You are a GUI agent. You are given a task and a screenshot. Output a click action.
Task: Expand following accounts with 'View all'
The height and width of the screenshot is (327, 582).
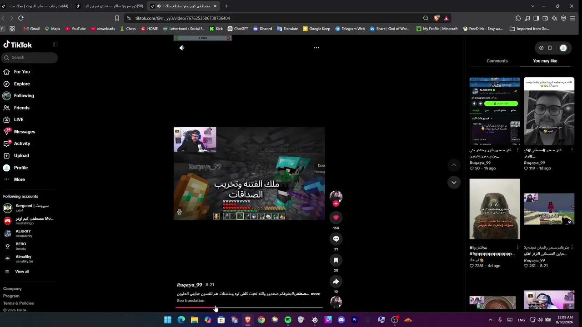pos(22,272)
